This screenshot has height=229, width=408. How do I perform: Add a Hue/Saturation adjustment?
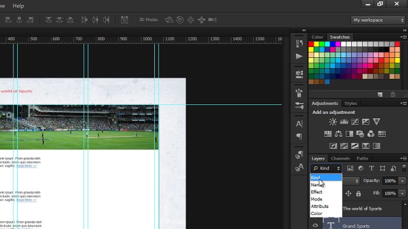click(328, 134)
